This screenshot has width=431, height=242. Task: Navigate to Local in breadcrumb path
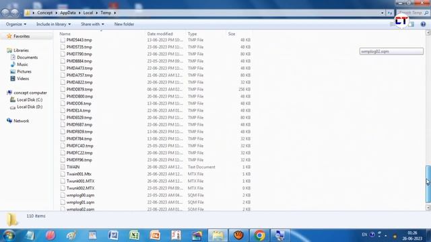tap(88, 13)
